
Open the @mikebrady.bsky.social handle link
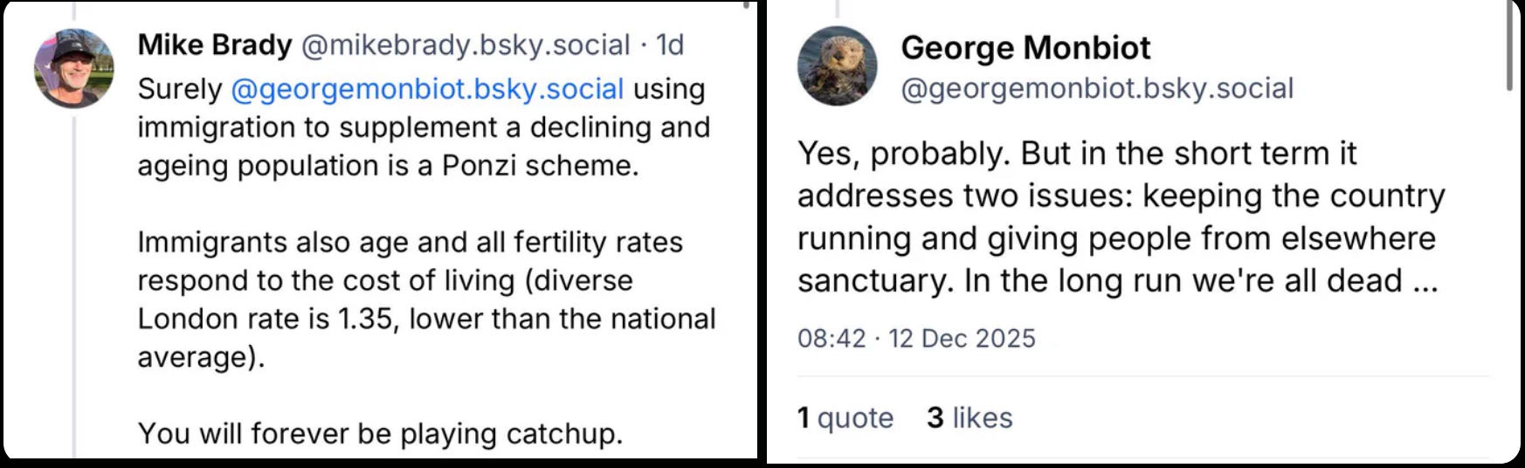[x=465, y=45]
